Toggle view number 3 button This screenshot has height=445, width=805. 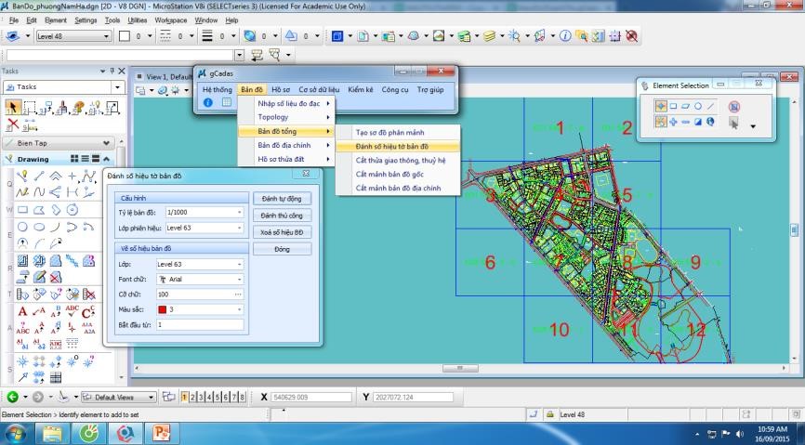(x=201, y=397)
